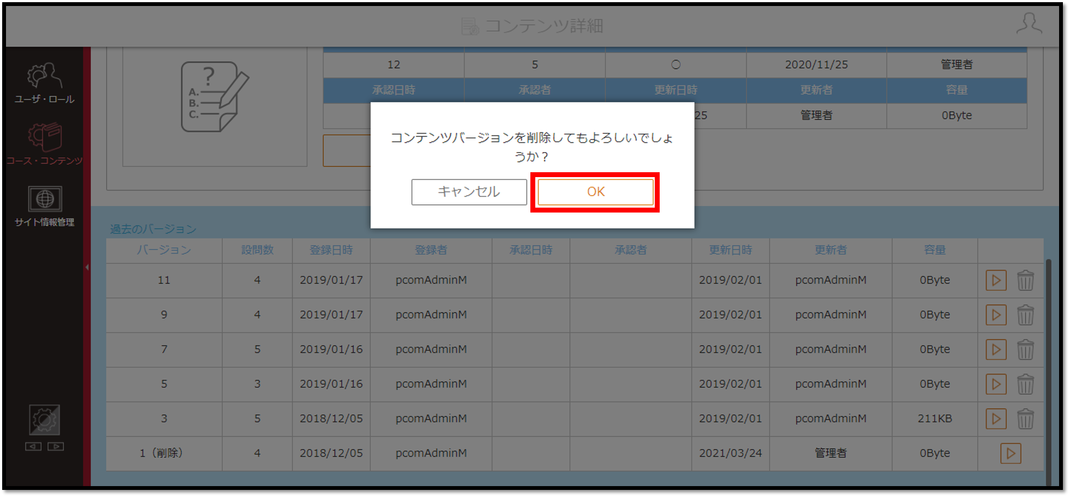Image resolution: width=1070 pixels, height=497 pixels.
Task: Preview deleted version 1 with play icon
Action: 1011,453
